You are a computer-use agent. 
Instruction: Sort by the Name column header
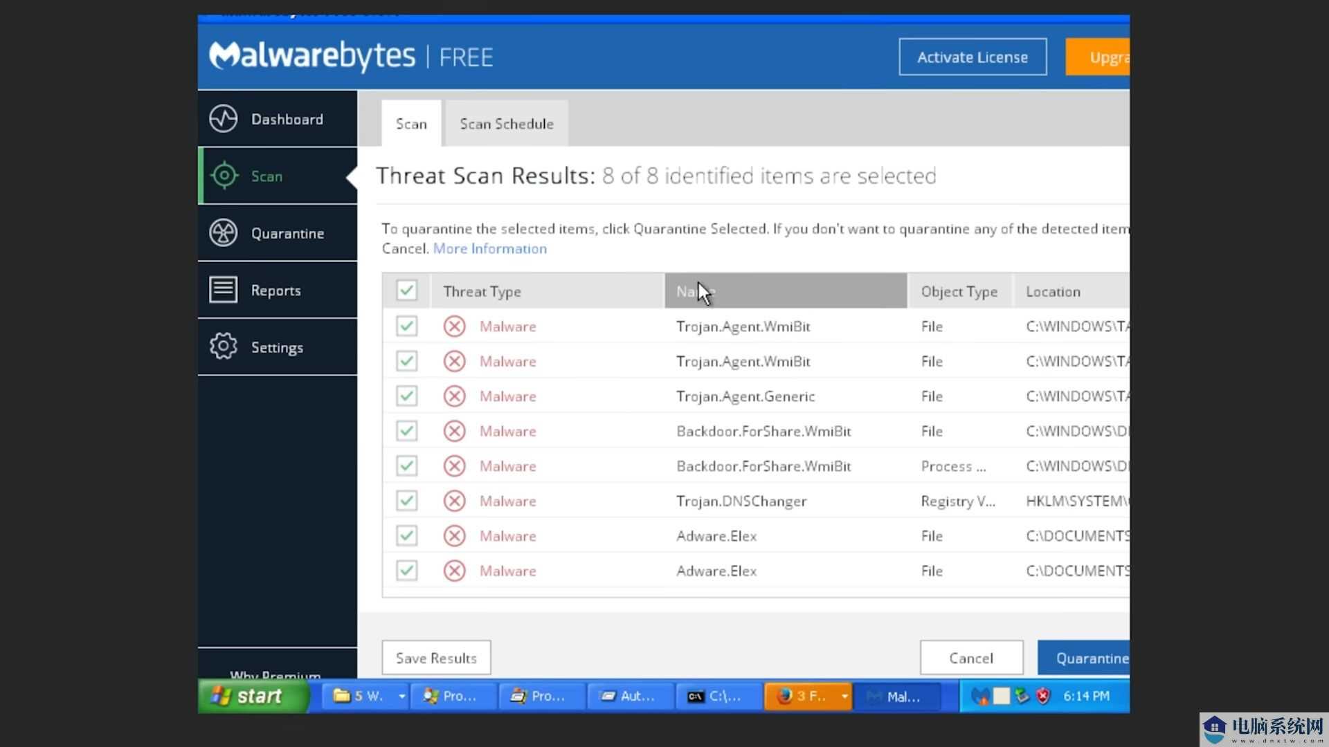tap(786, 291)
